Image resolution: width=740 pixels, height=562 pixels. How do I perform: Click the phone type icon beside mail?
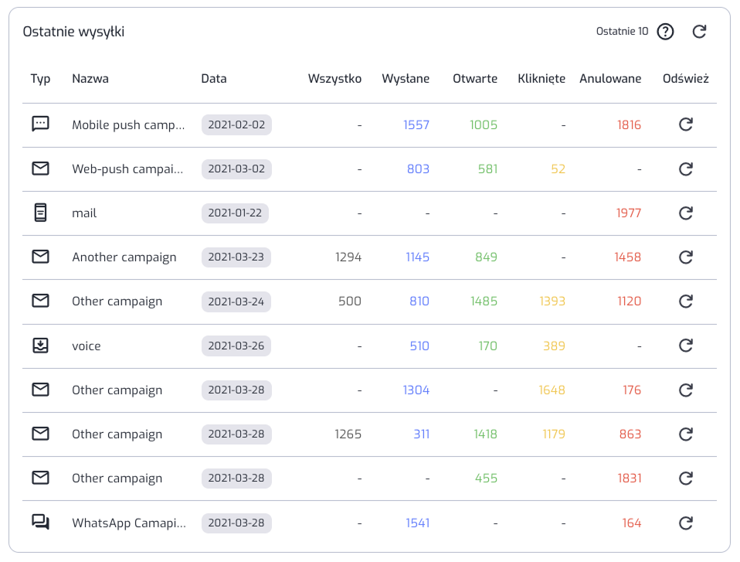(x=40, y=213)
